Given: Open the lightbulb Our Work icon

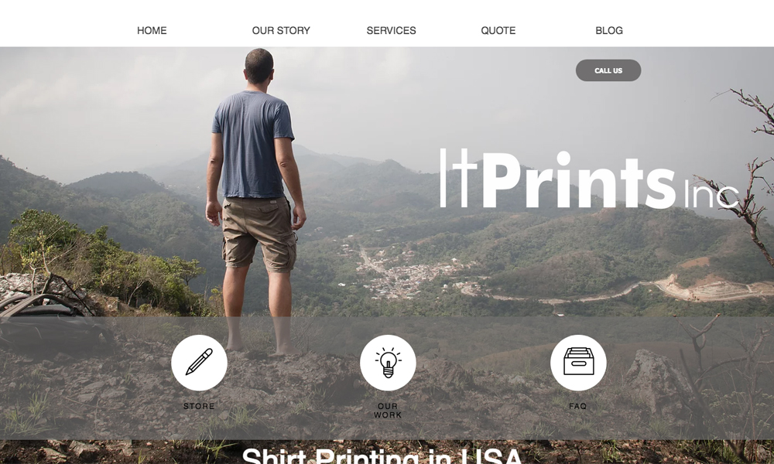Looking at the screenshot, I should point(388,363).
